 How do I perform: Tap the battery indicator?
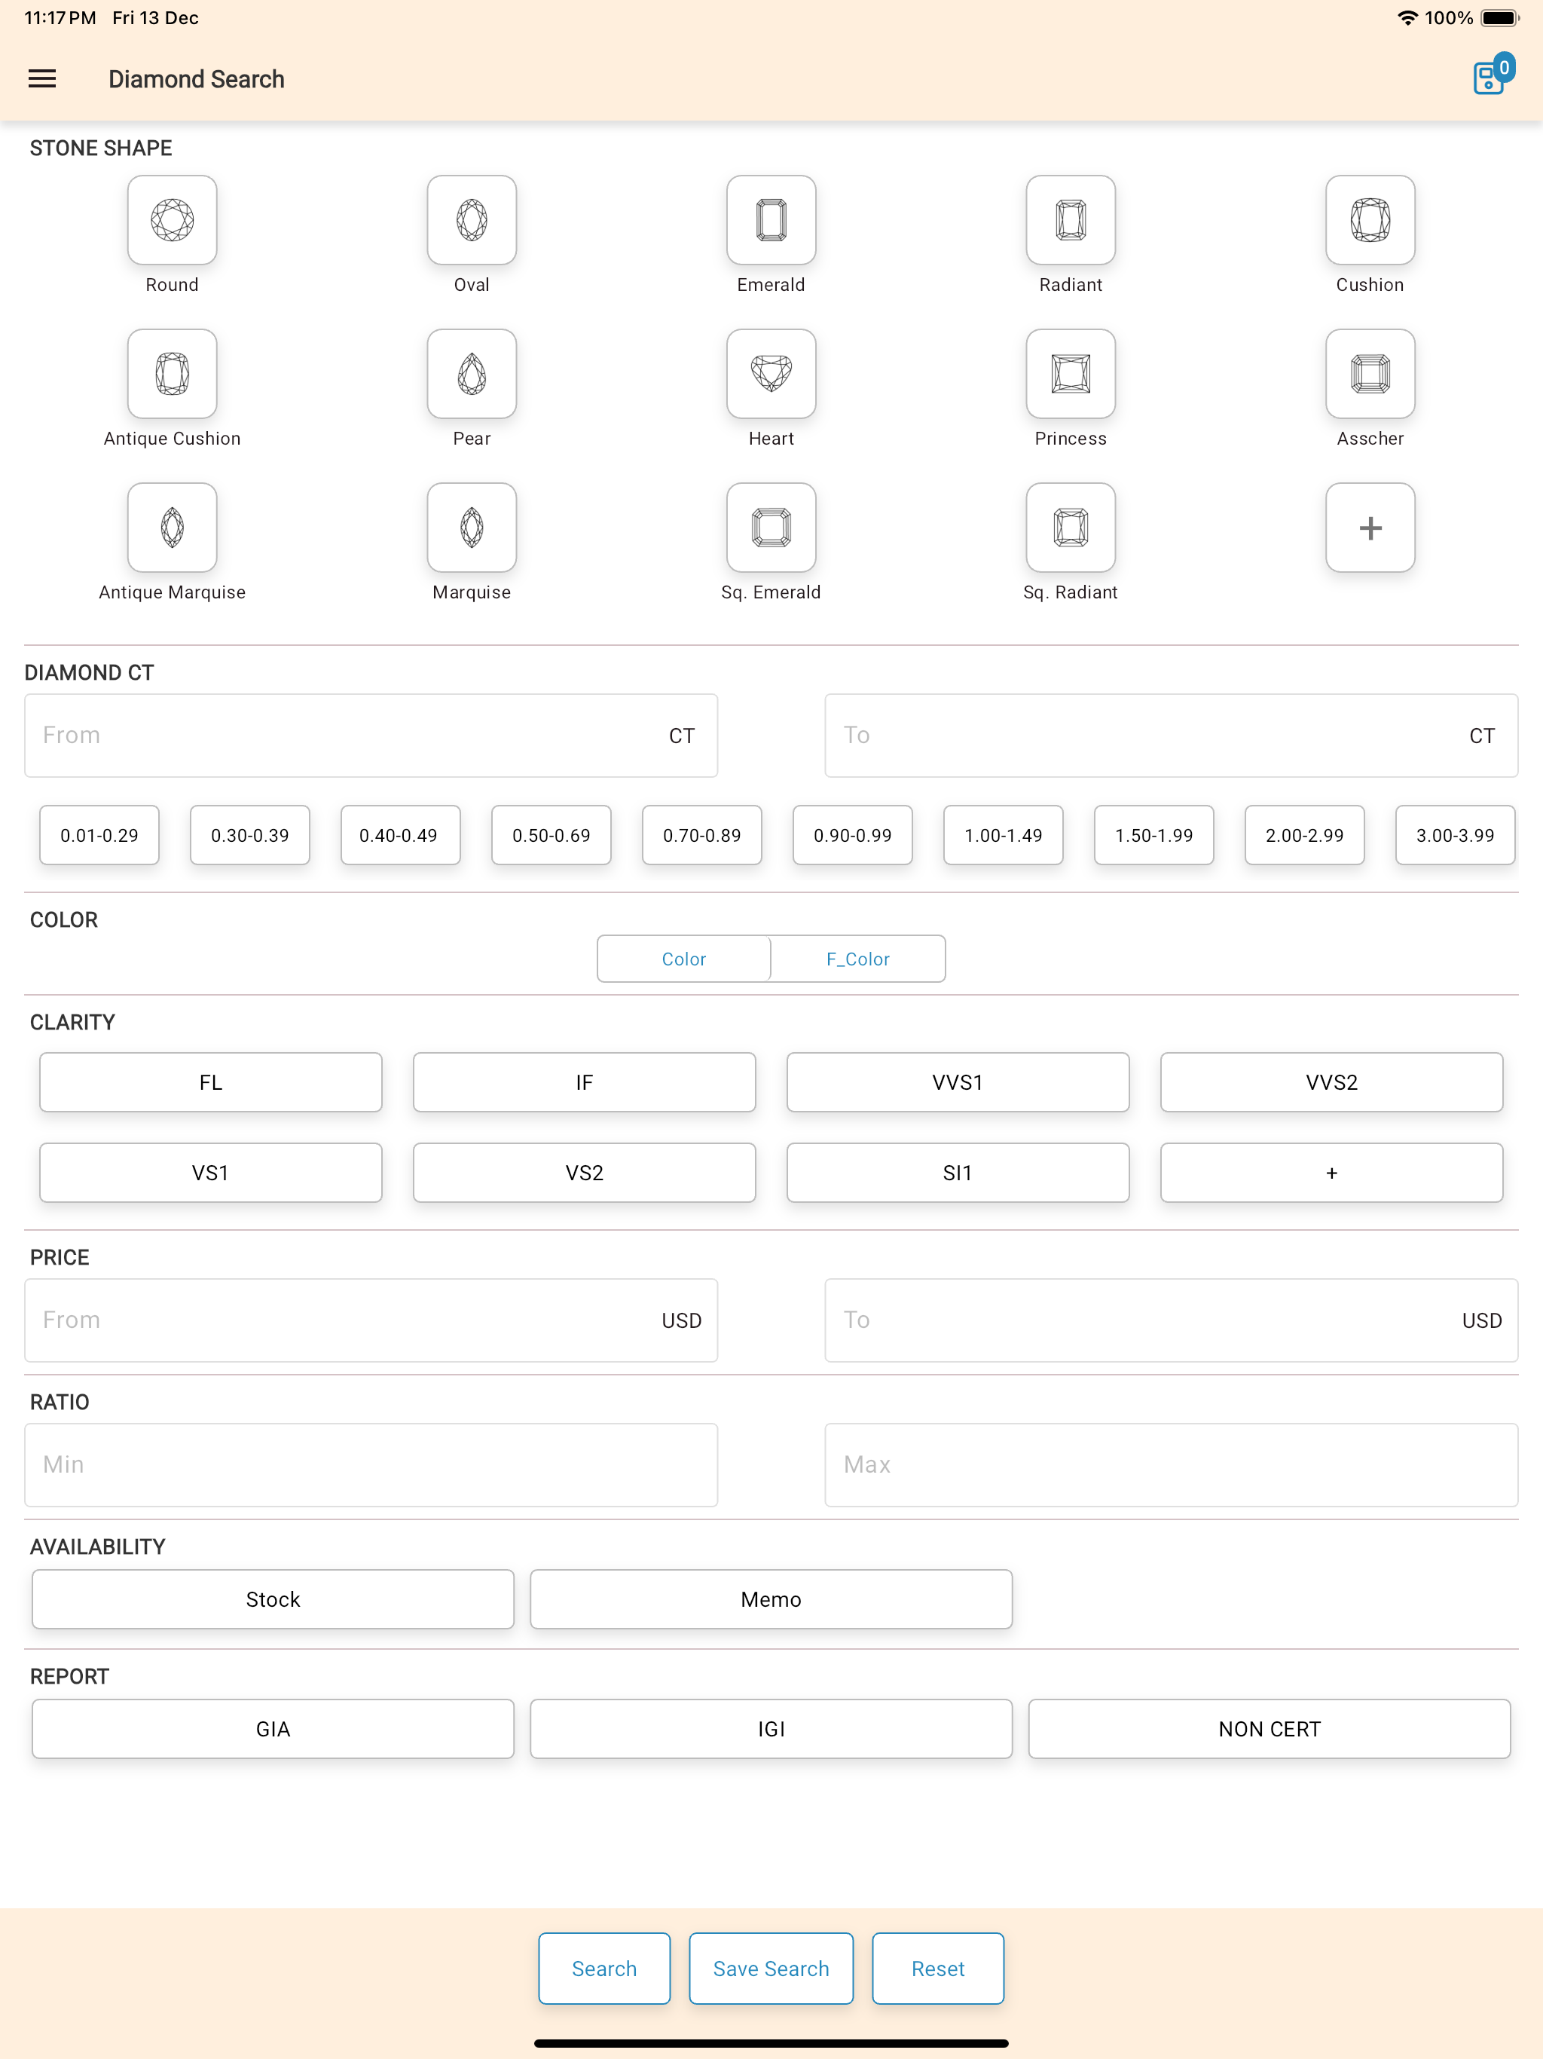tap(1500, 17)
